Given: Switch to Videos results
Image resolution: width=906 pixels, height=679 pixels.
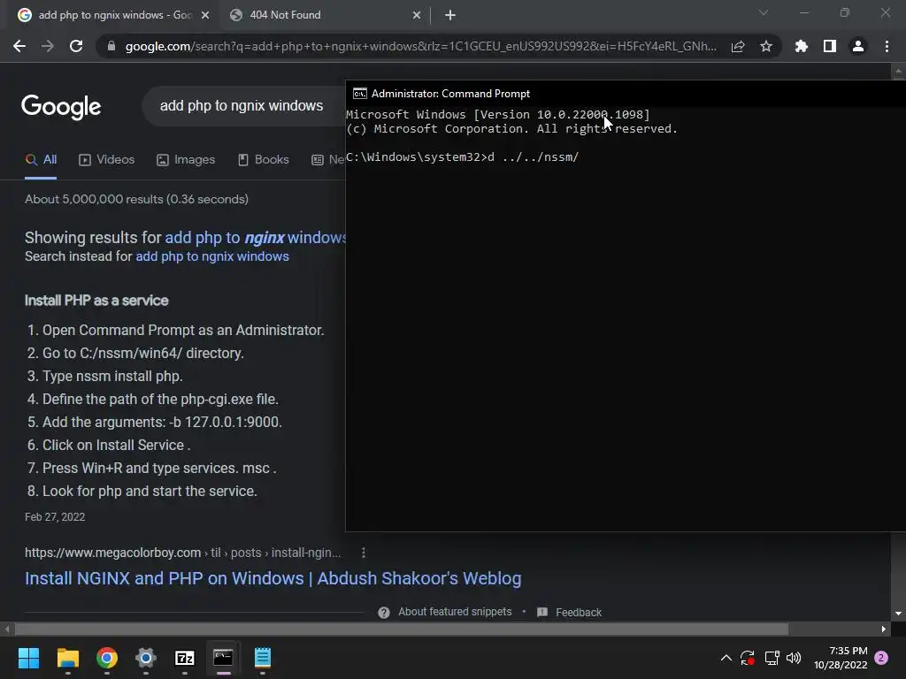Looking at the screenshot, I should (107, 160).
